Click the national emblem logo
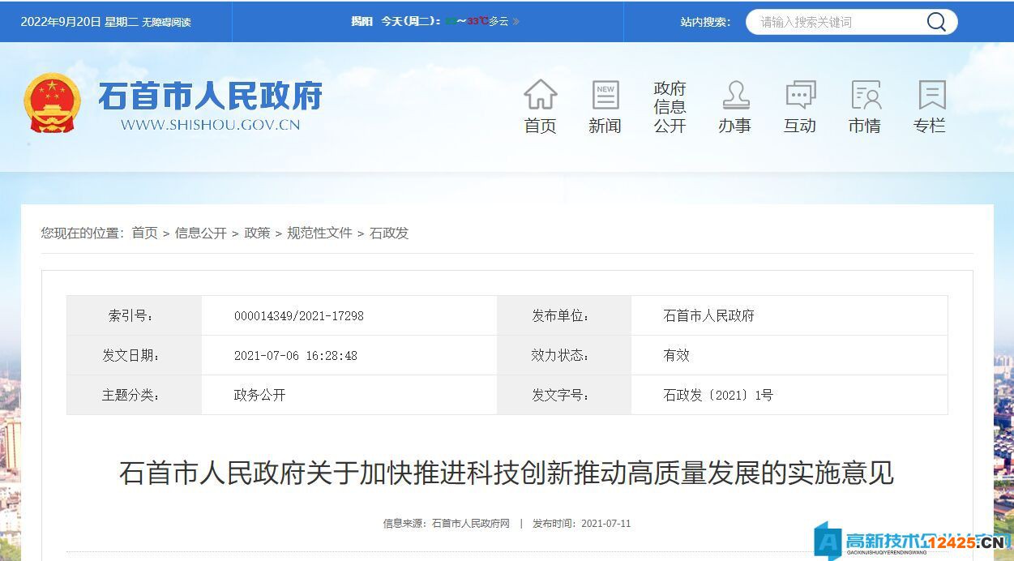Viewport: 1014px width, 561px height. click(x=52, y=103)
